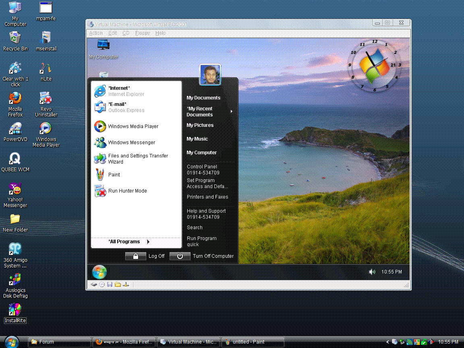Click the host taskbar clock

click(x=448, y=342)
